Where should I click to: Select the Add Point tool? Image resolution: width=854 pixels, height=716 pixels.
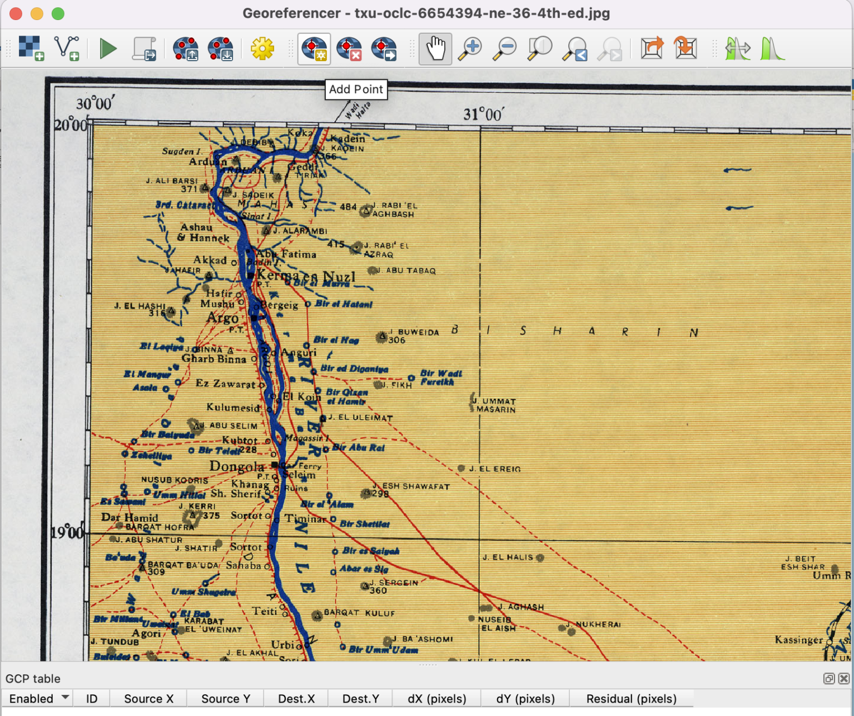pos(314,49)
